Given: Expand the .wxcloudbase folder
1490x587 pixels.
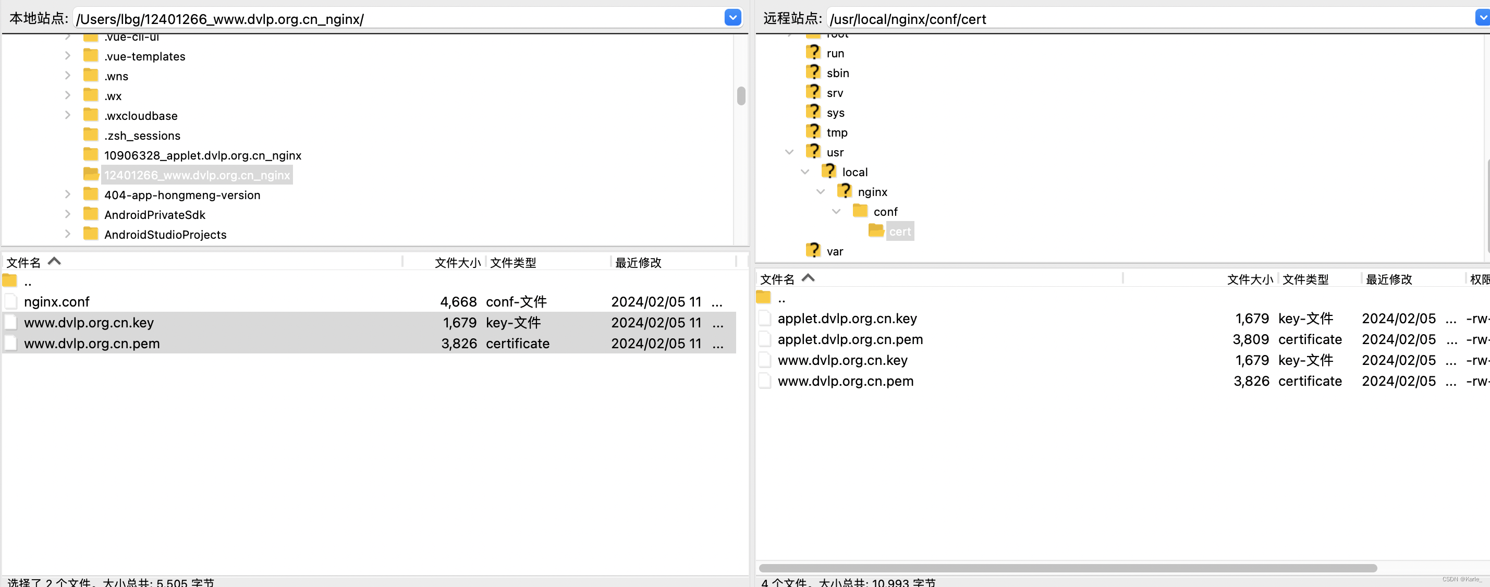Looking at the screenshot, I should tap(68, 115).
